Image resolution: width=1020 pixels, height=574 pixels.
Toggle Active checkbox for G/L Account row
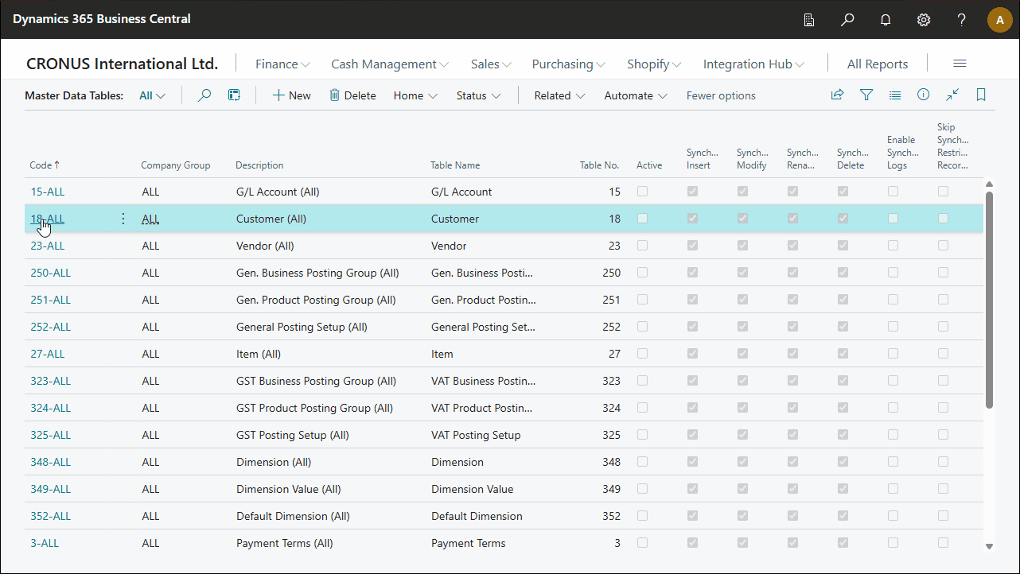coord(642,192)
